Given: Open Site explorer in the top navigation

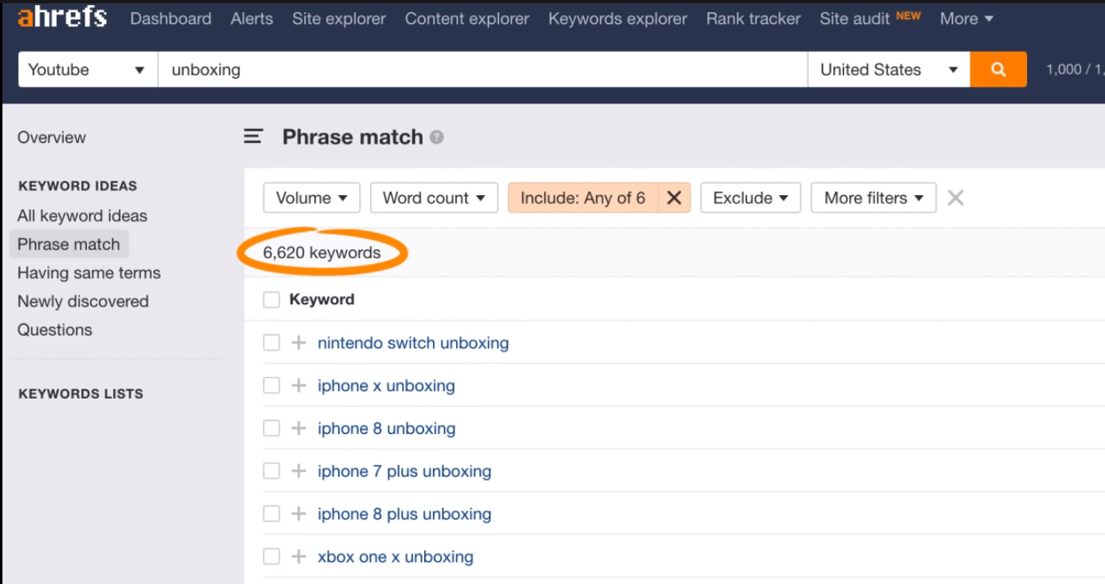Looking at the screenshot, I should point(339,18).
